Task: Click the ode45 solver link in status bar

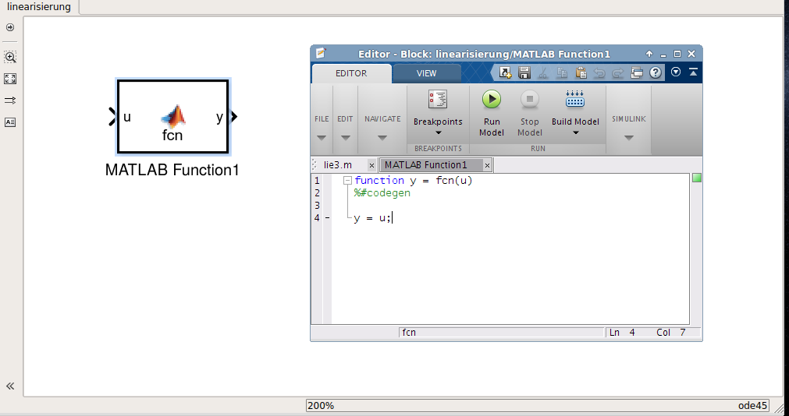Action: (x=753, y=405)
